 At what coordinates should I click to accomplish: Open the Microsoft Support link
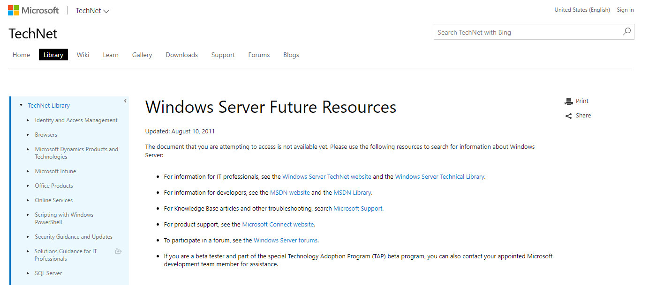point(358,209)
